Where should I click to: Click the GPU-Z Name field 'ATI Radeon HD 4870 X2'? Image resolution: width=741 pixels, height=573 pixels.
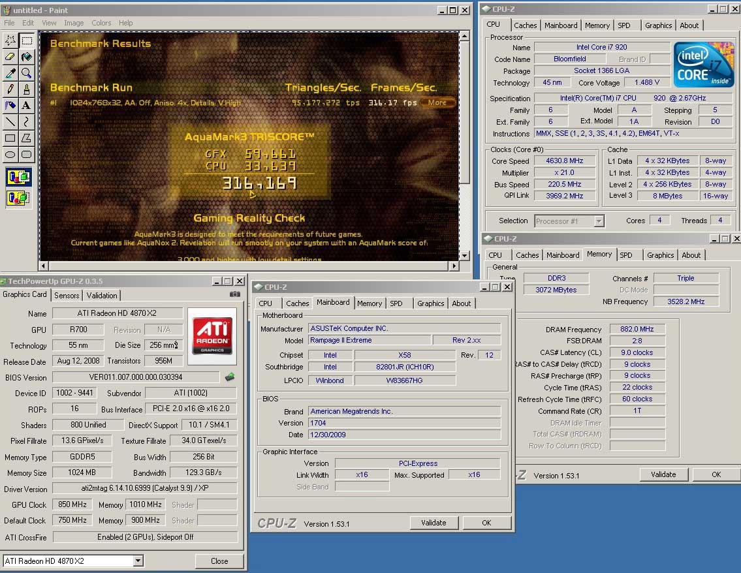click(118, 313)
